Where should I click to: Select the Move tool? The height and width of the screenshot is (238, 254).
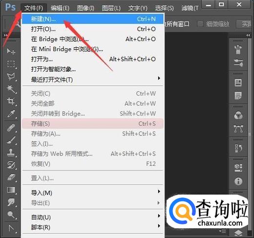click(11, 51)
